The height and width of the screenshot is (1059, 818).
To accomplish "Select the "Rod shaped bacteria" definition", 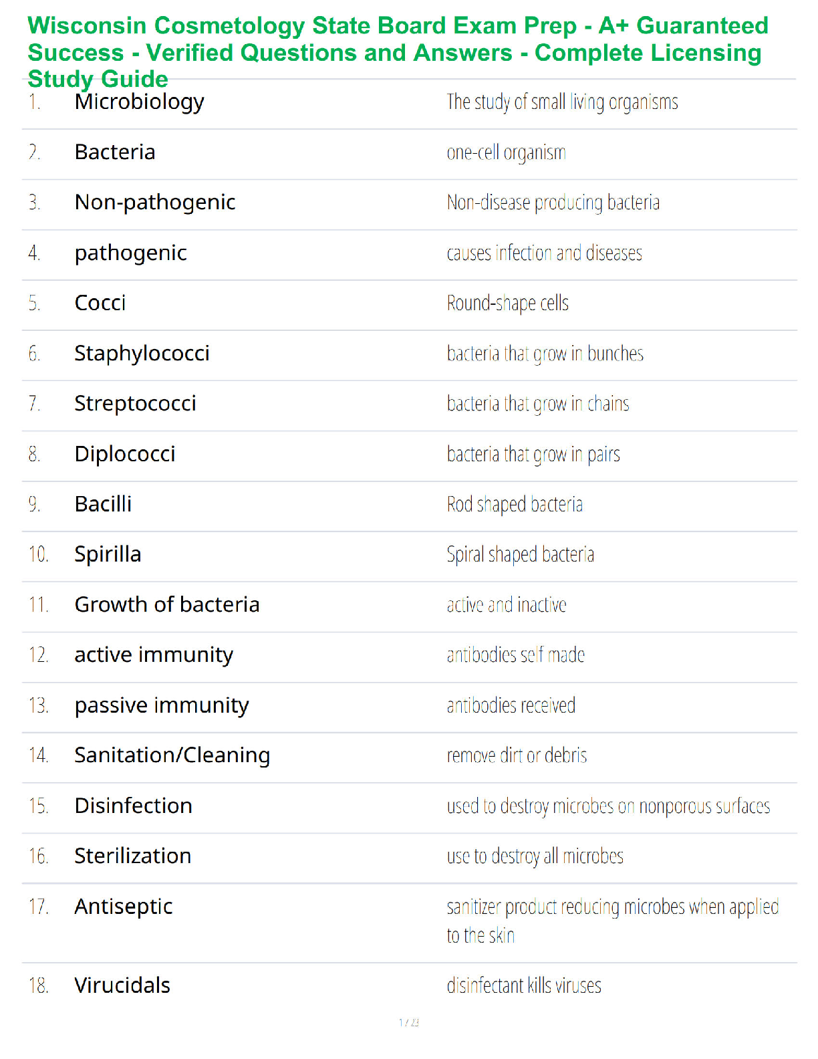I will [515, 505].
